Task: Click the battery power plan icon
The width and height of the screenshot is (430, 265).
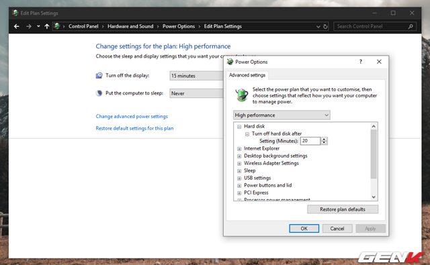Action: tap(242, 95)
